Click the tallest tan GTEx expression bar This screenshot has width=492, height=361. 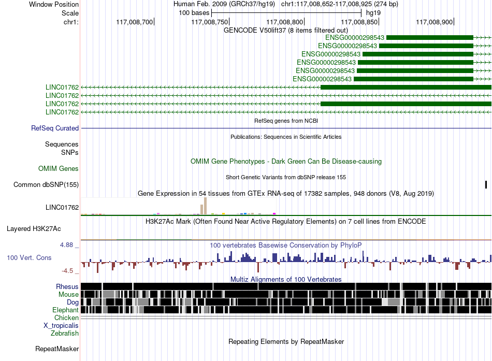[x=205, y=206]
